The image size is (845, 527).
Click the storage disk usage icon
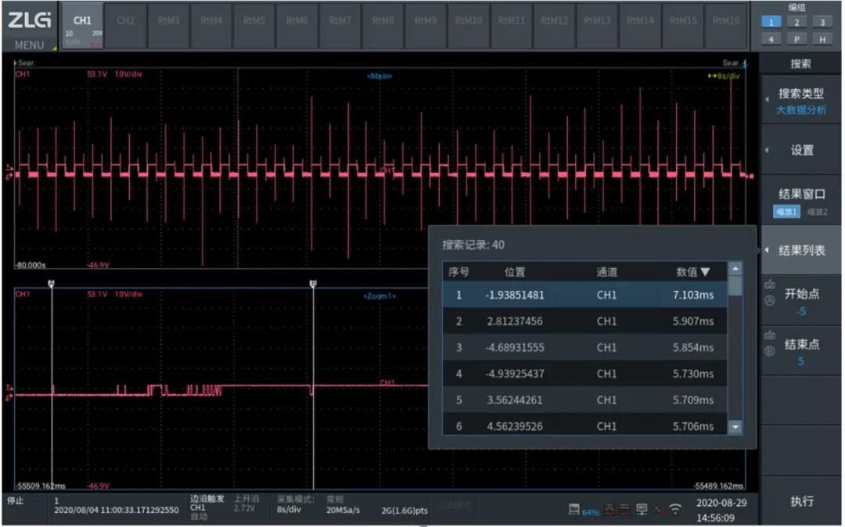[x=576, y=510]
